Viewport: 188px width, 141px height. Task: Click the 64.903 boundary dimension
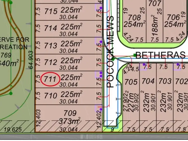31,60
